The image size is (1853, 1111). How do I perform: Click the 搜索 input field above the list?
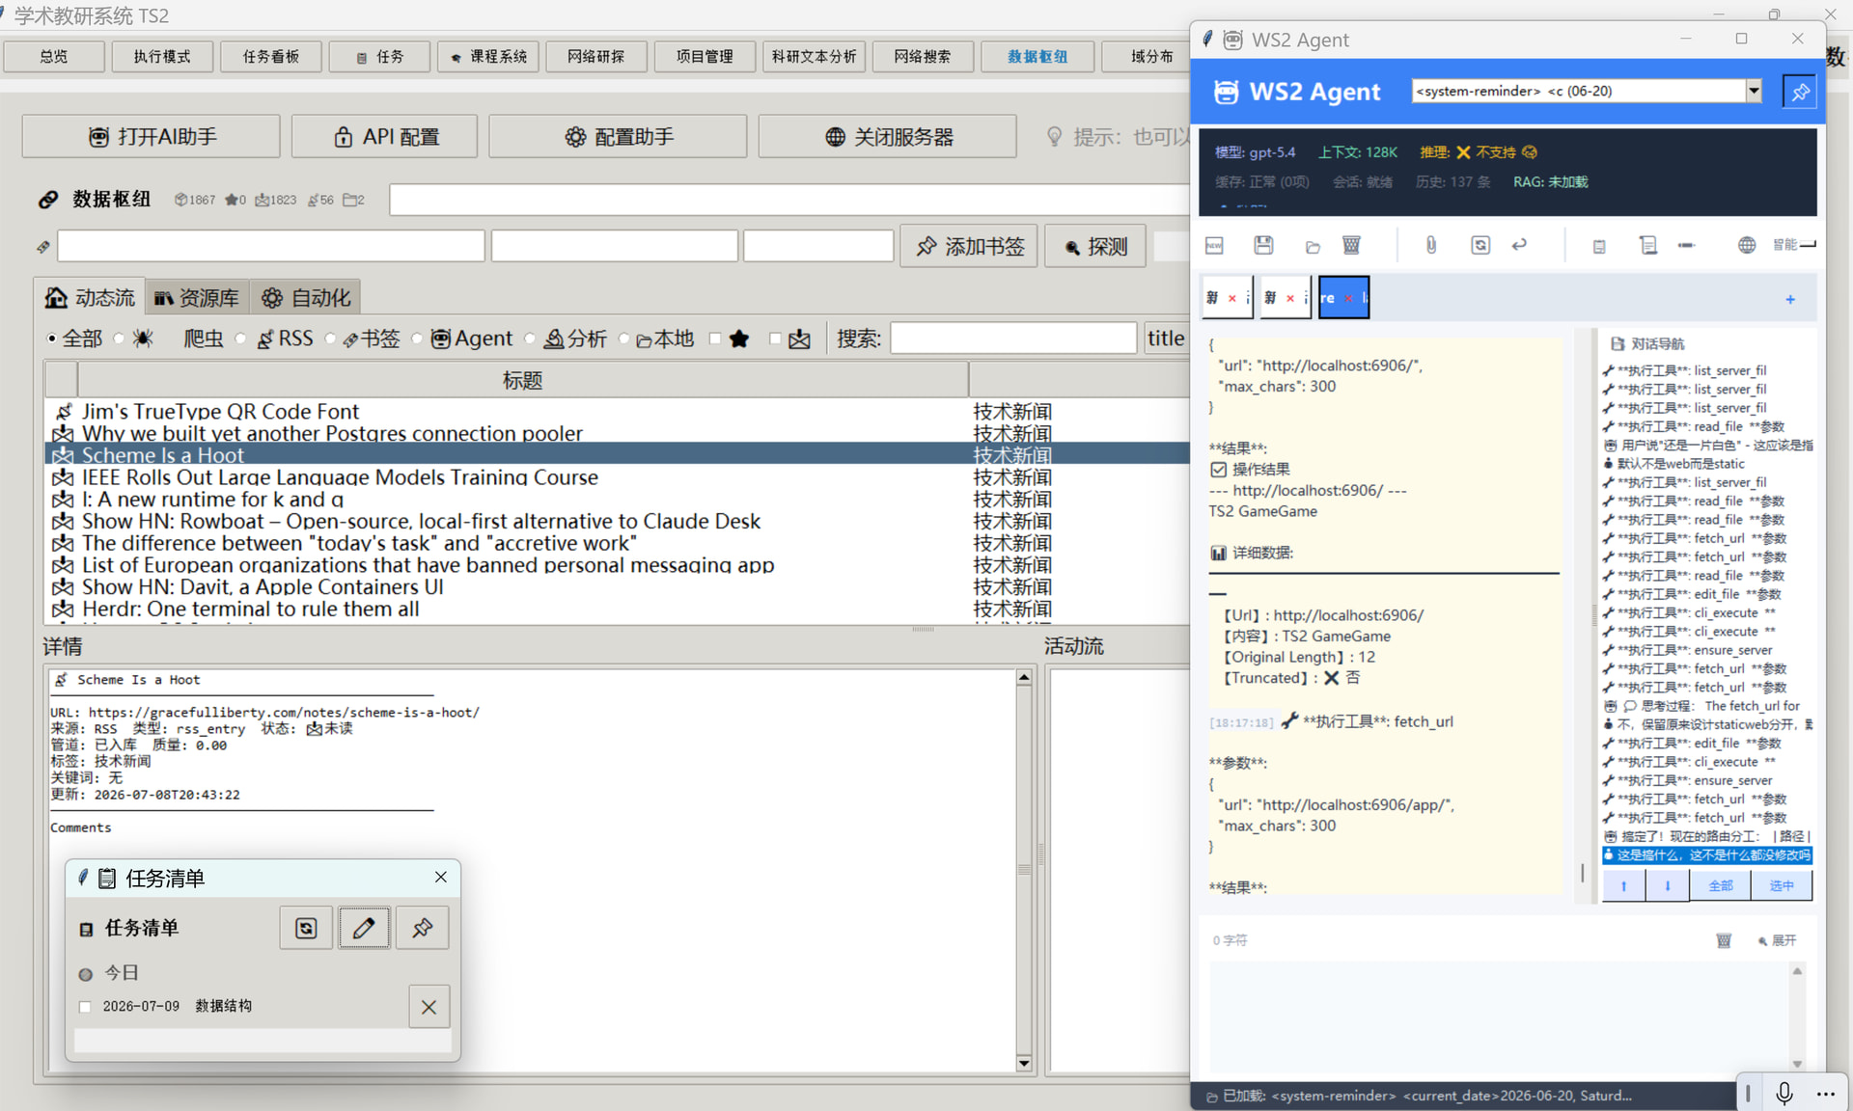(1012, 339)
